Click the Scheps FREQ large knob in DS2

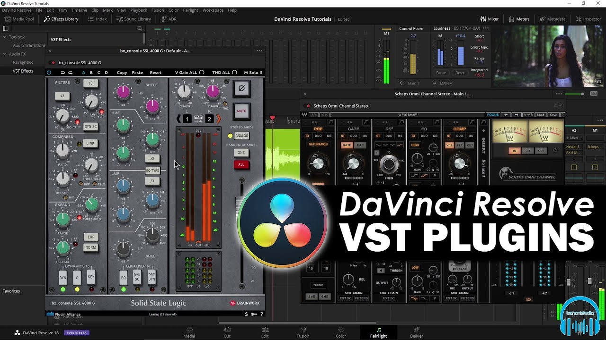click(389, 164)
